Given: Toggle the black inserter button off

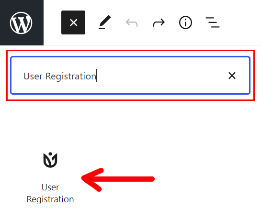Looking at the screenshot, I should (73, 22).
